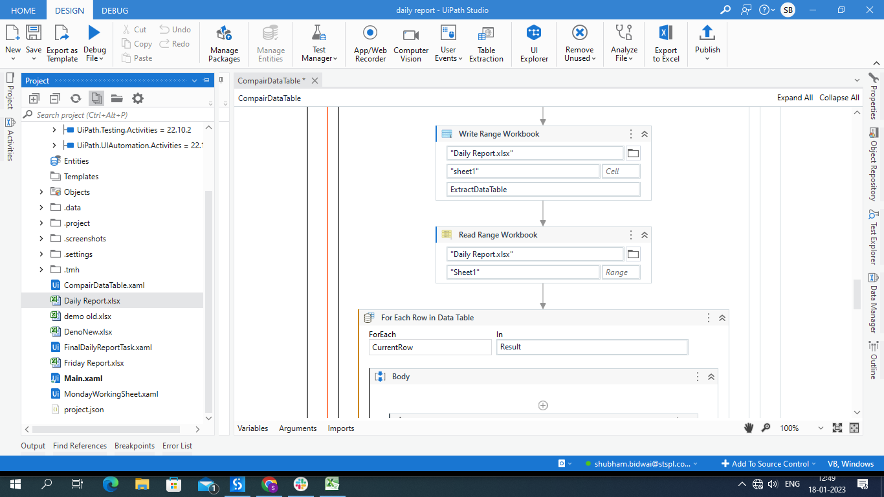
Task: Click the Save icon in ribbon
Action: click(x=34, y=33)
